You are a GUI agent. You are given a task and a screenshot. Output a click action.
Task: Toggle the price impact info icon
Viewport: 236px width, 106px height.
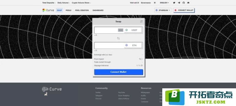(142, 59)
